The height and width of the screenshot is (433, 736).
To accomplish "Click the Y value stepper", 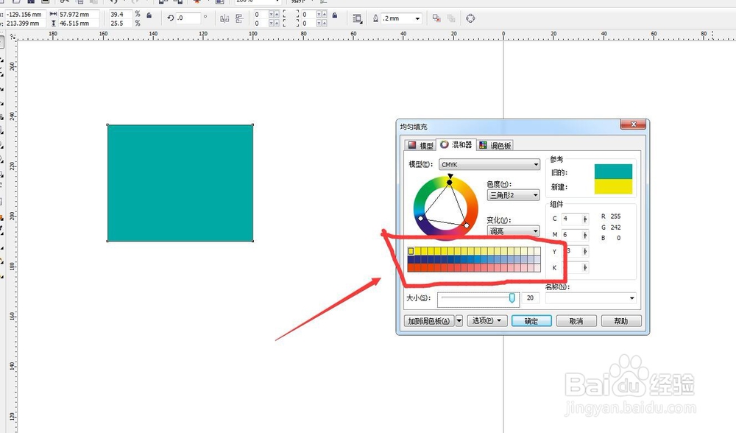I will pyautogui.click(x=585, y=251).
